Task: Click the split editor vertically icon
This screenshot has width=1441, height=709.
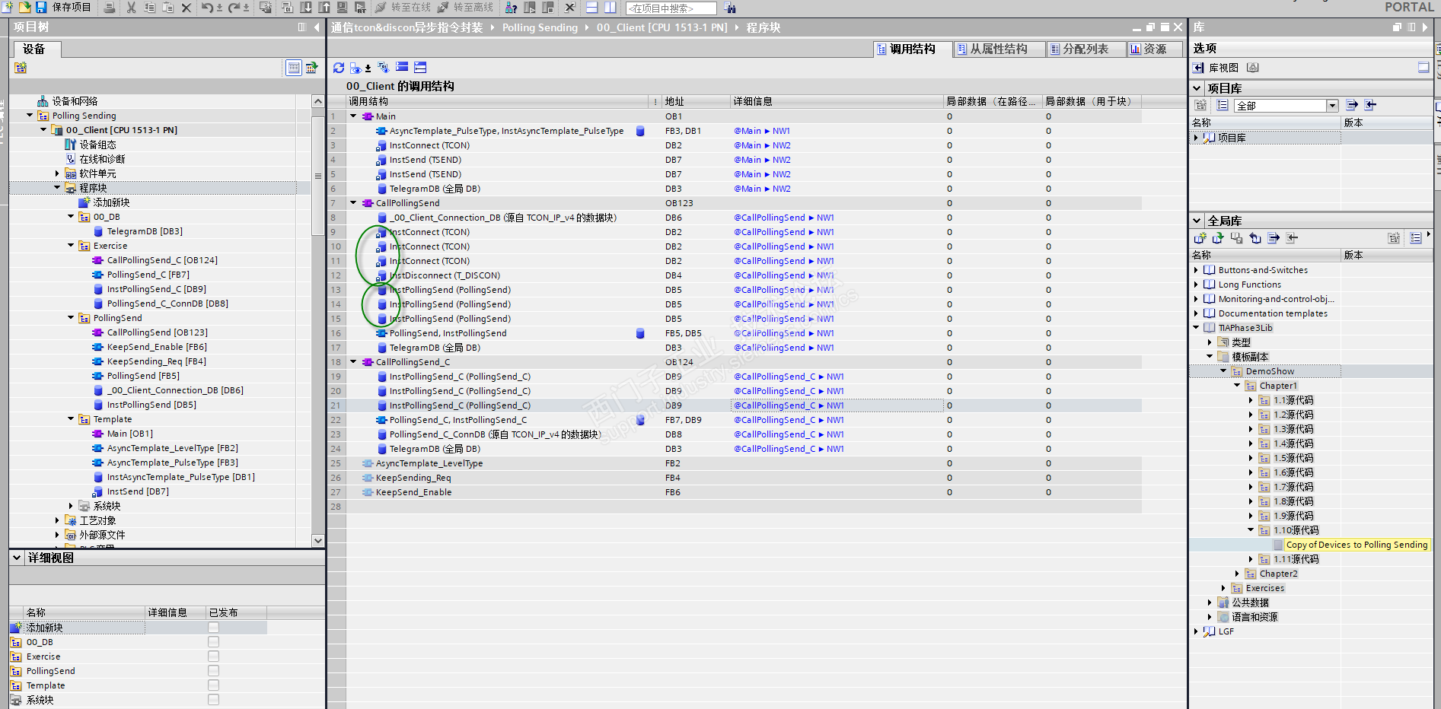Action: 611,8
